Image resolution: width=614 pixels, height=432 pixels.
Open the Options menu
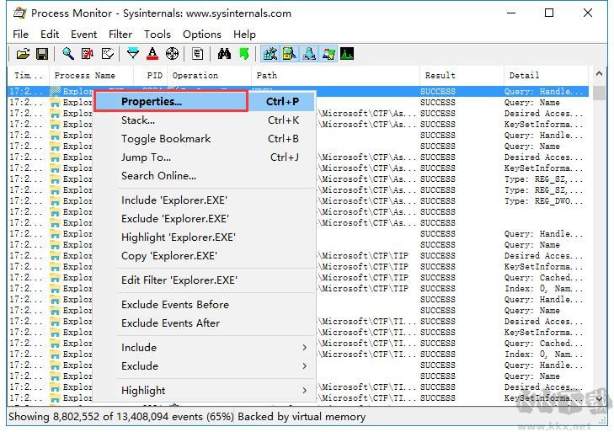[201, 35]
